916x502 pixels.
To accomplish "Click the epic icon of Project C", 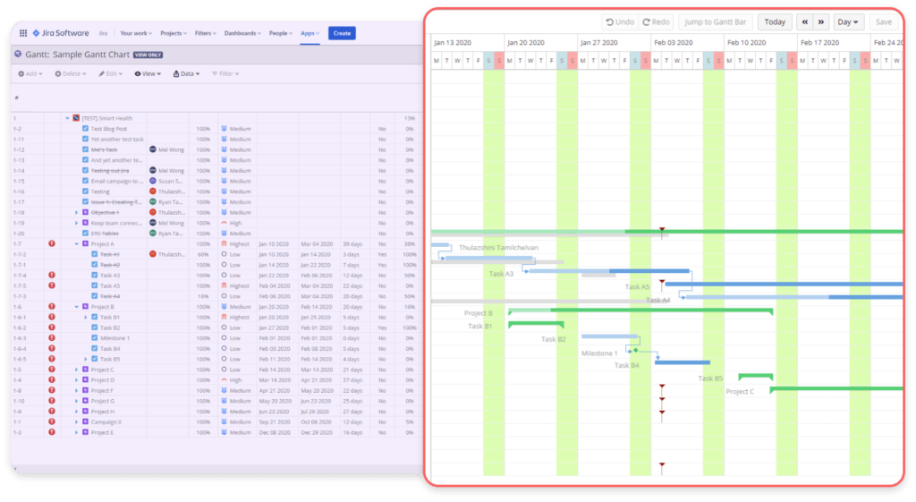I will pos(85,370).
